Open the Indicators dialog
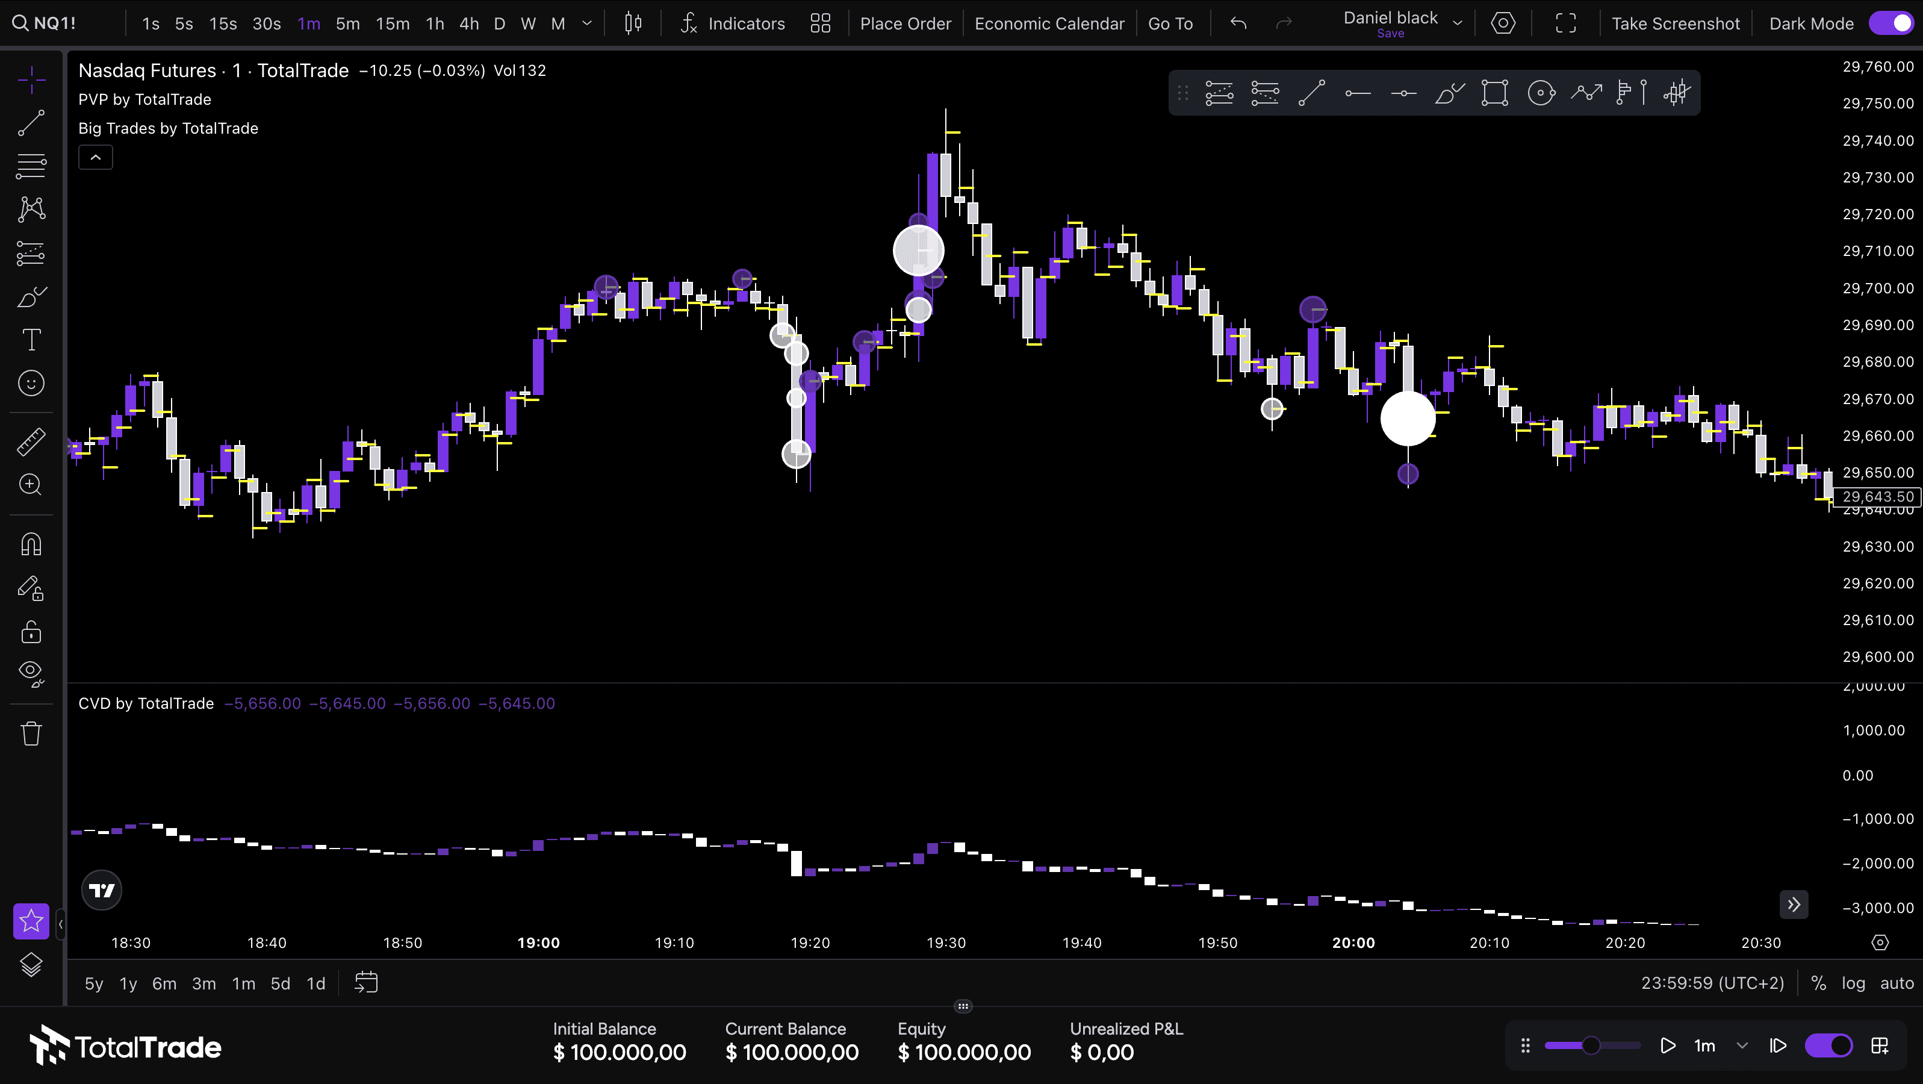This screenshot has width=1923, height=1084. point(733,23)
